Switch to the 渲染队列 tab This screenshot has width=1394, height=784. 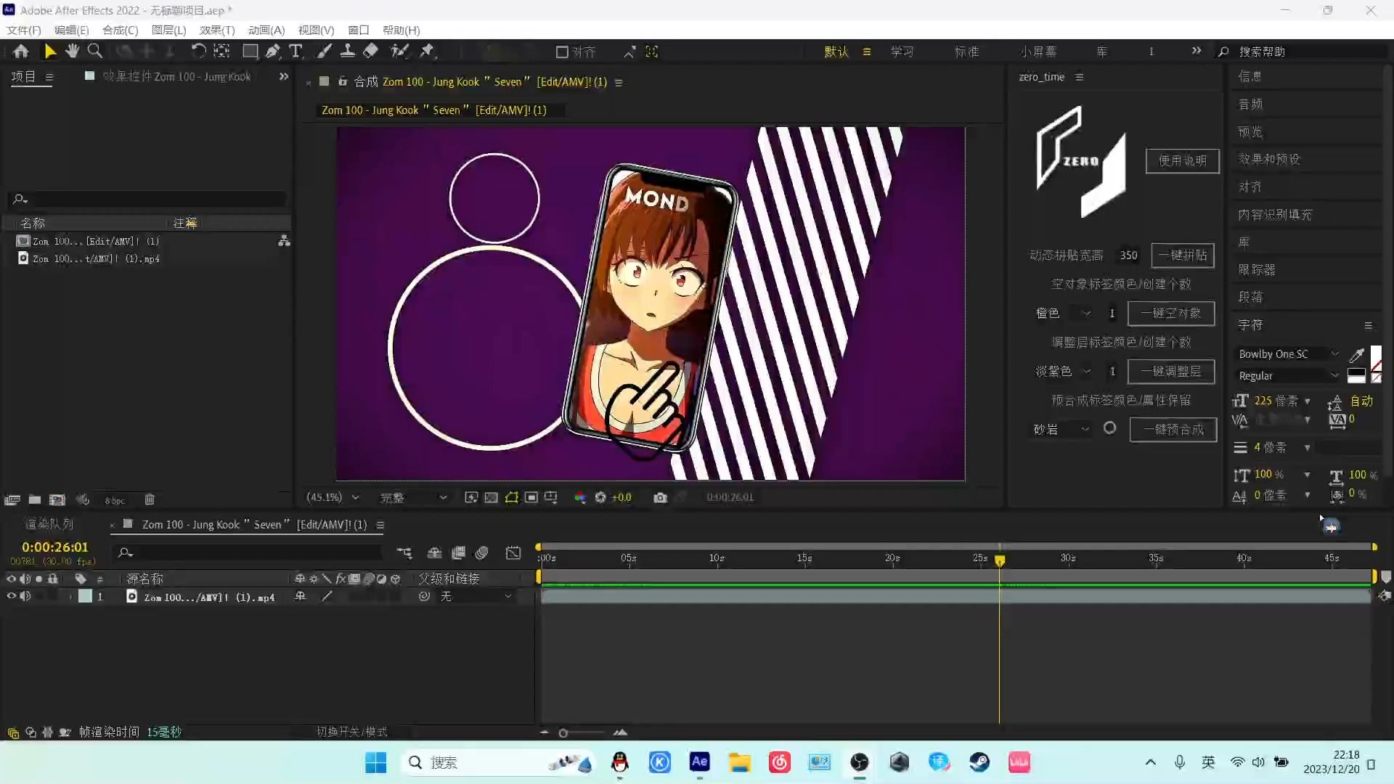click(49, 524)
